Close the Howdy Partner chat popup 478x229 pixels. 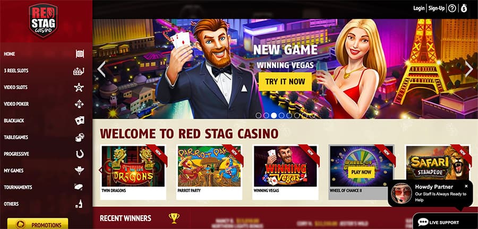click(466, 186)
